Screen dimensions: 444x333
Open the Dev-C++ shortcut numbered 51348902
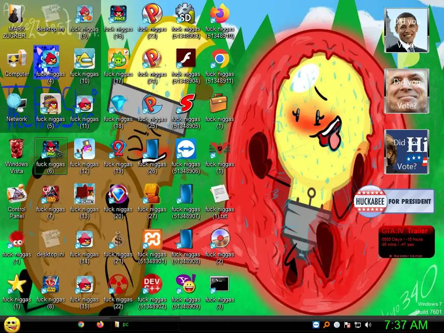pos(152,284)
